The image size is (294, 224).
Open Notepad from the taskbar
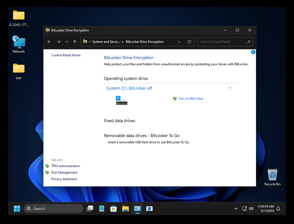(x=102, y=208)
